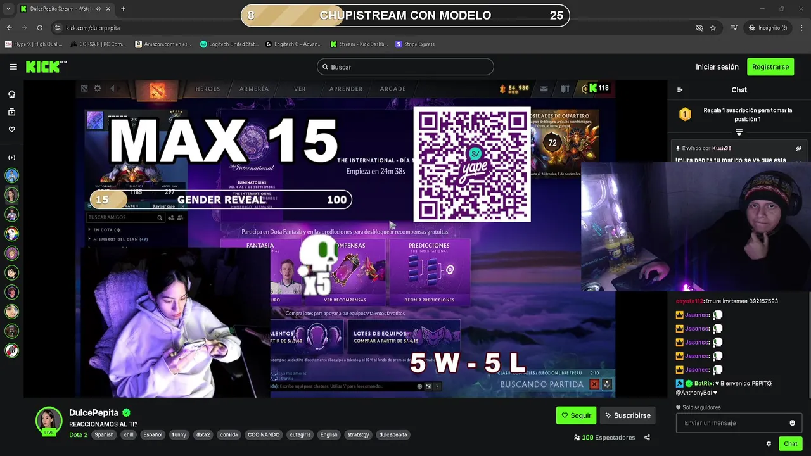
Task: Click the Incógnito (2) profile button
Action: 767,28
